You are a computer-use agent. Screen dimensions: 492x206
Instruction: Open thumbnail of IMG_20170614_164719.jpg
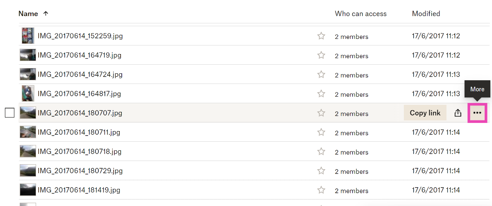point(28,55)
